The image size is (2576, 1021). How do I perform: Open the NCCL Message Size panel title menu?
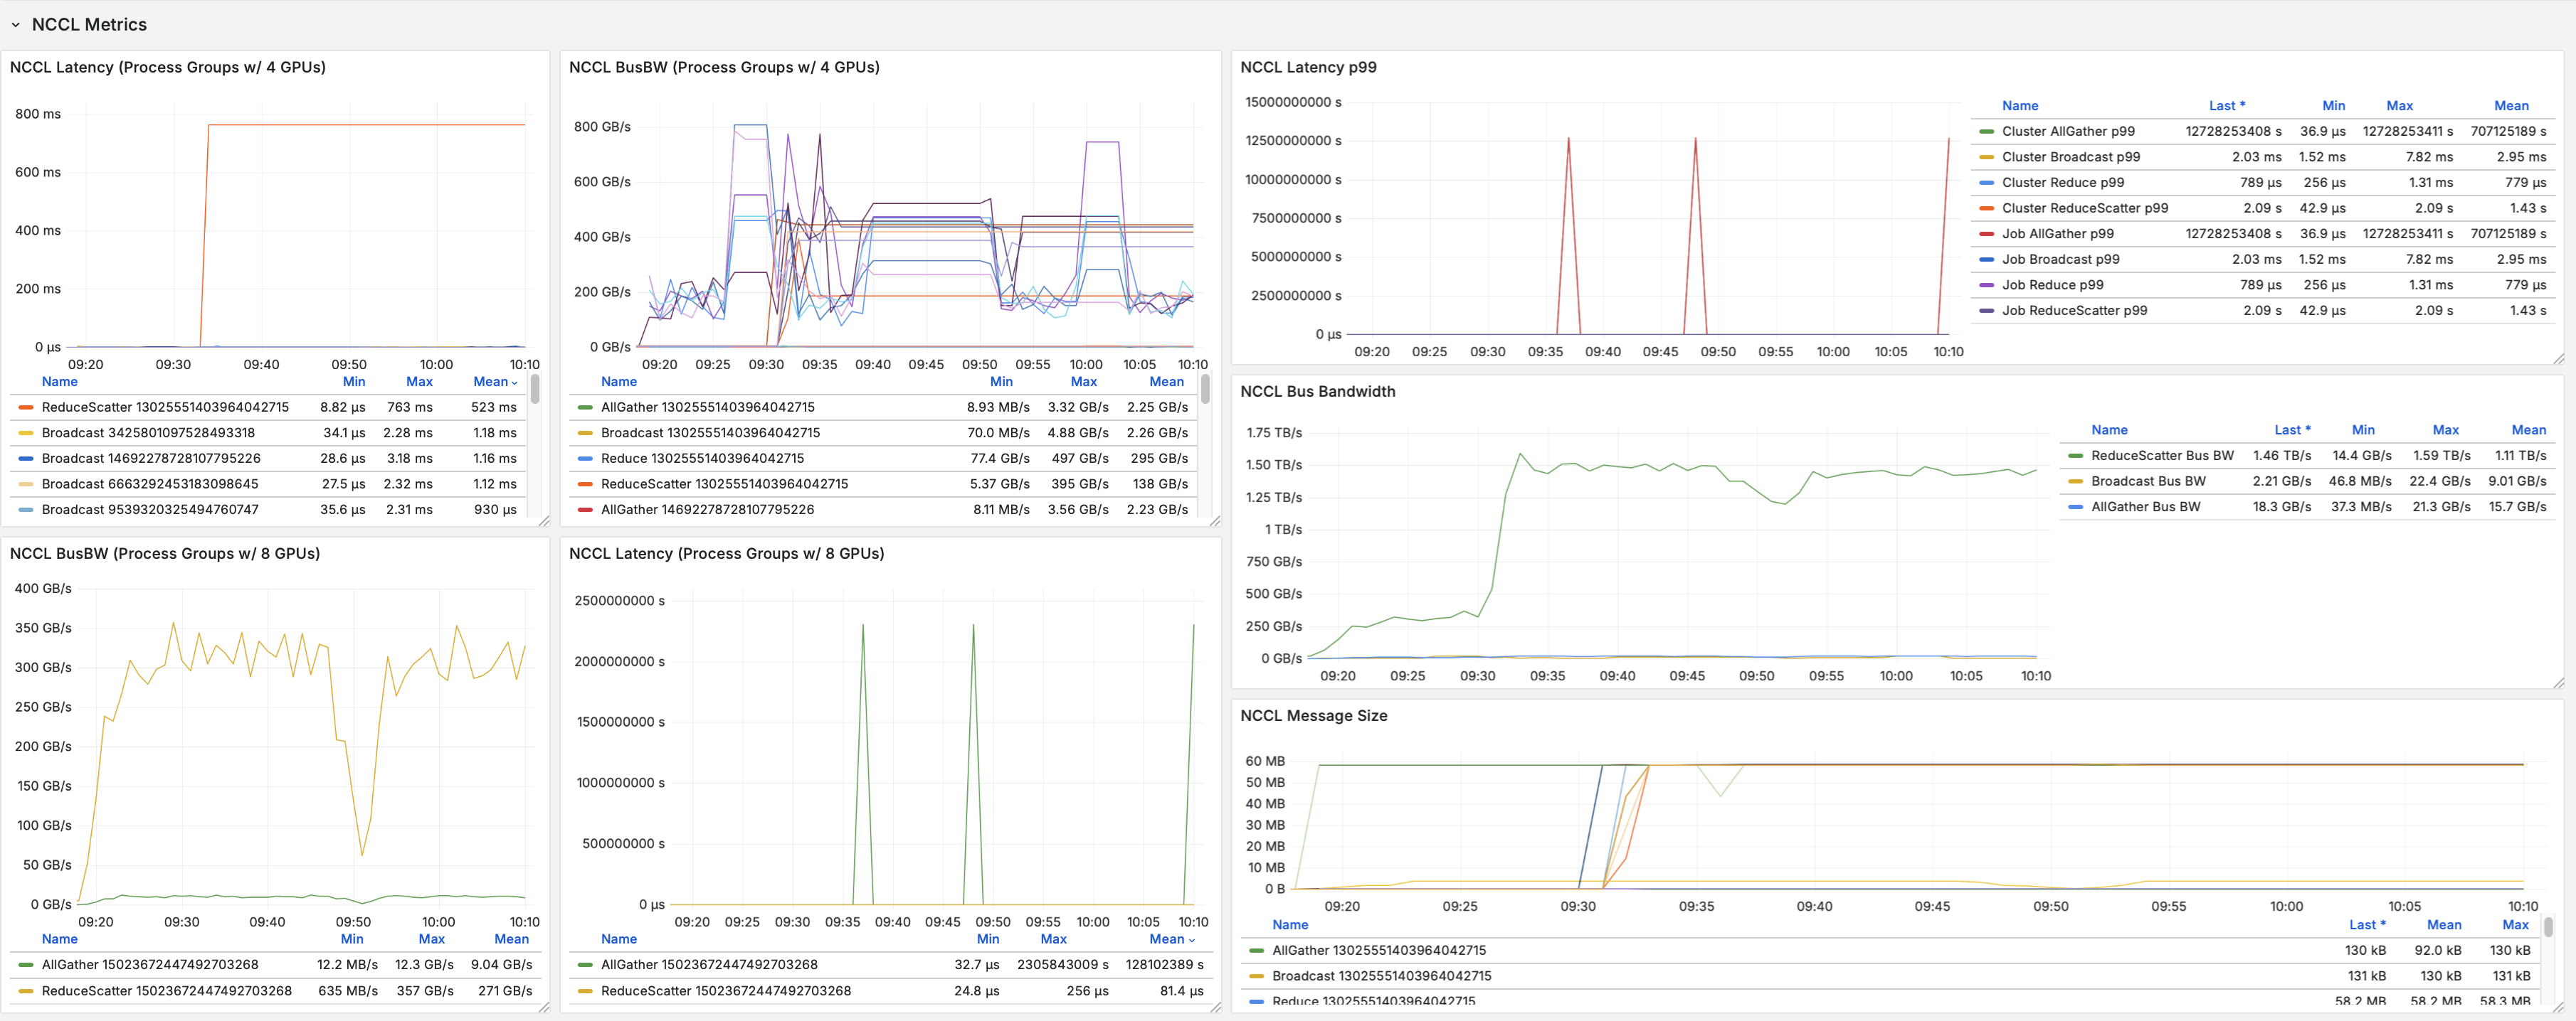coord(1314,715)
